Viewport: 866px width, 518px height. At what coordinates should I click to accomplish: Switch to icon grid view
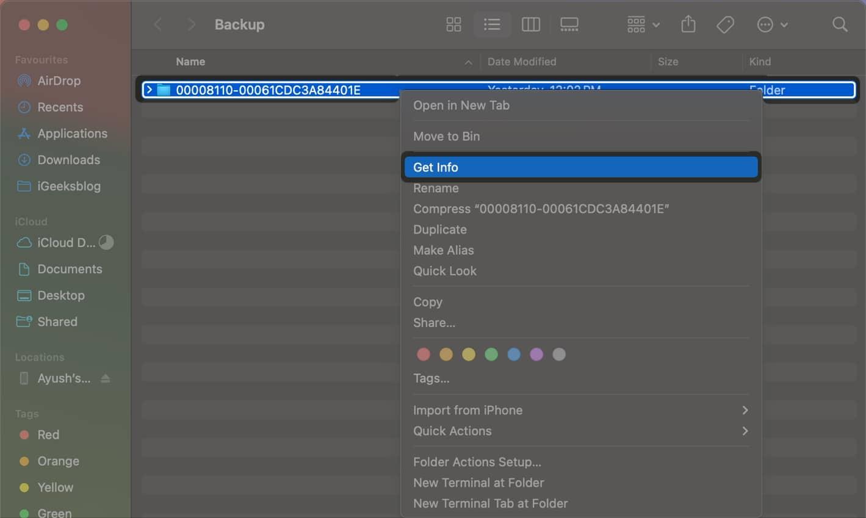[453, 24]
